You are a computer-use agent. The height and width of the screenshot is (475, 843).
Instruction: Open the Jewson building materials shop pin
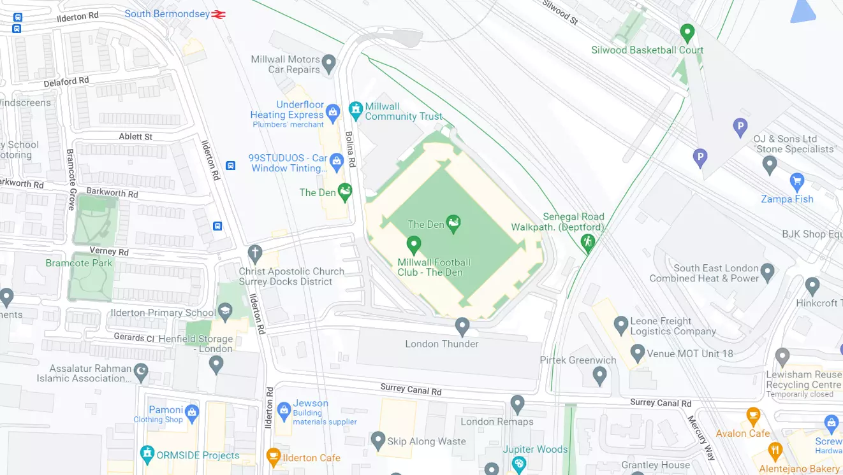pyautogui.click(x=284, y=408)
